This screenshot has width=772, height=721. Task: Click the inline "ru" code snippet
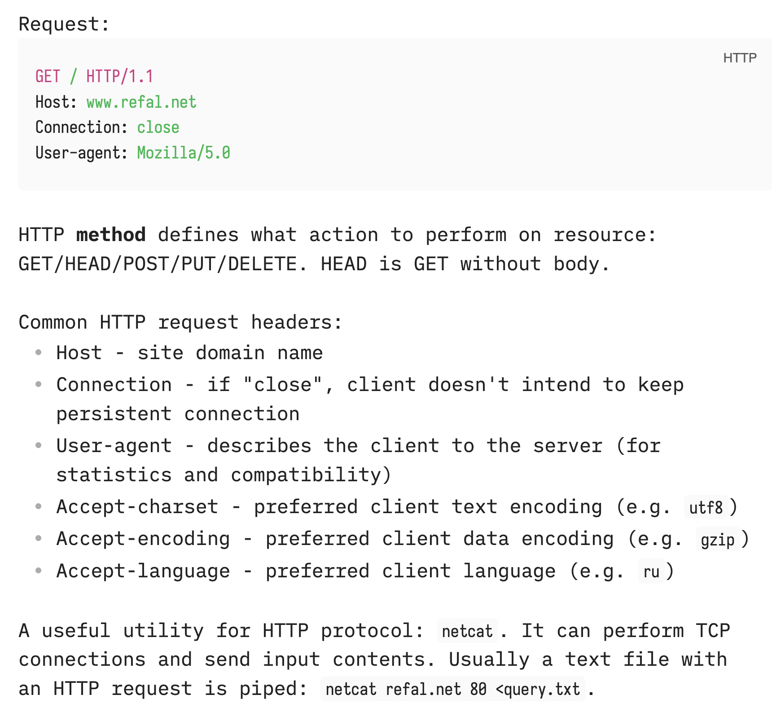[x=651, y=572]
